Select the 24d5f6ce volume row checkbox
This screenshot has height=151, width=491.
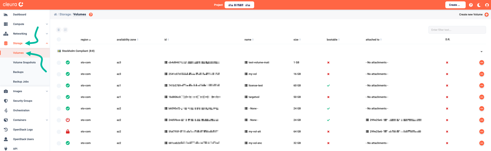pyautogui.click(x=59, y=120)
